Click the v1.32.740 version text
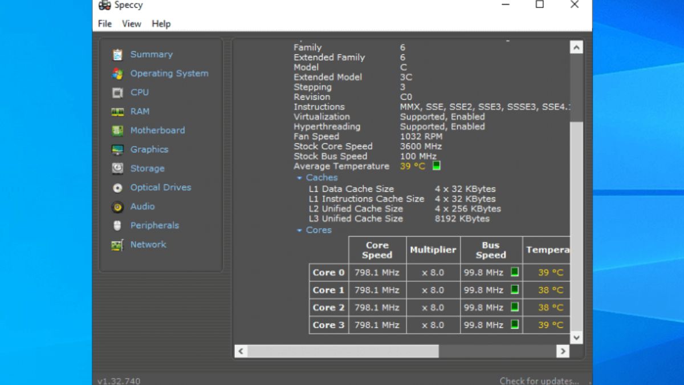684x385 pixels. click(x=119, y=381)
